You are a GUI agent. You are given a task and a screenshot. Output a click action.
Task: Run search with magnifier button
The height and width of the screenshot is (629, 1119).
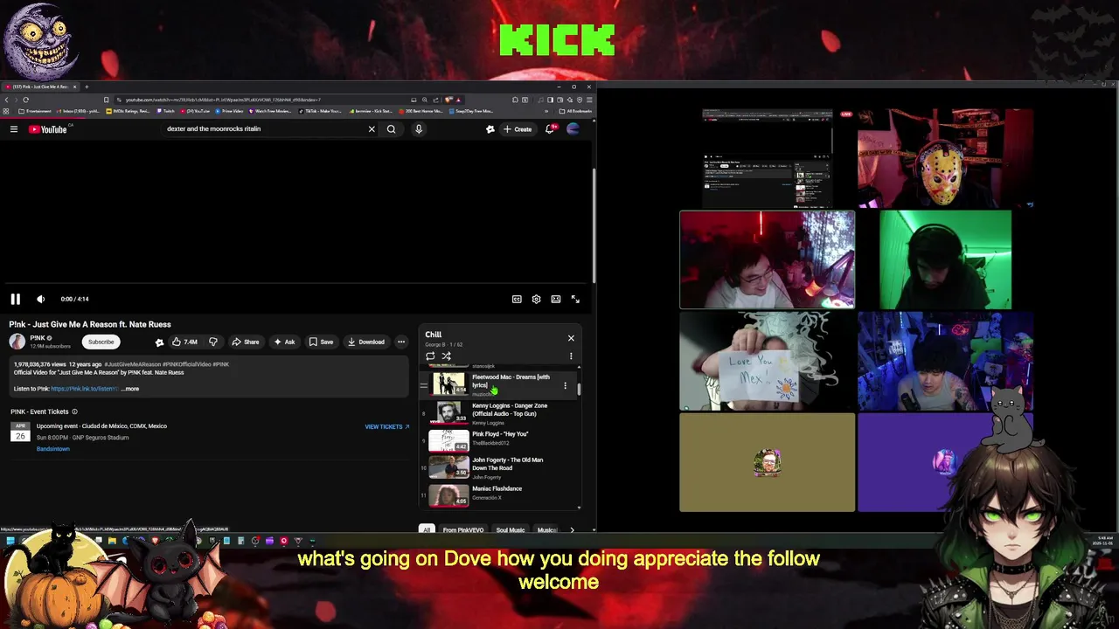(x=392, y=129)
